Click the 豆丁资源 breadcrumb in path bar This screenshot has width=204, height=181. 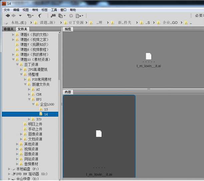[x=76, y=23]
